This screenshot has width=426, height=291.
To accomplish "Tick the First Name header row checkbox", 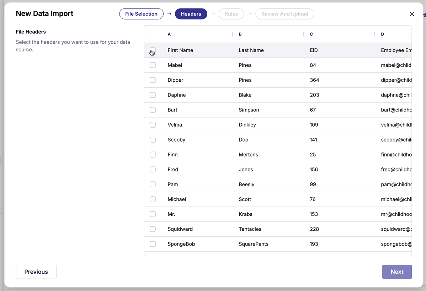I will (153, 50).
